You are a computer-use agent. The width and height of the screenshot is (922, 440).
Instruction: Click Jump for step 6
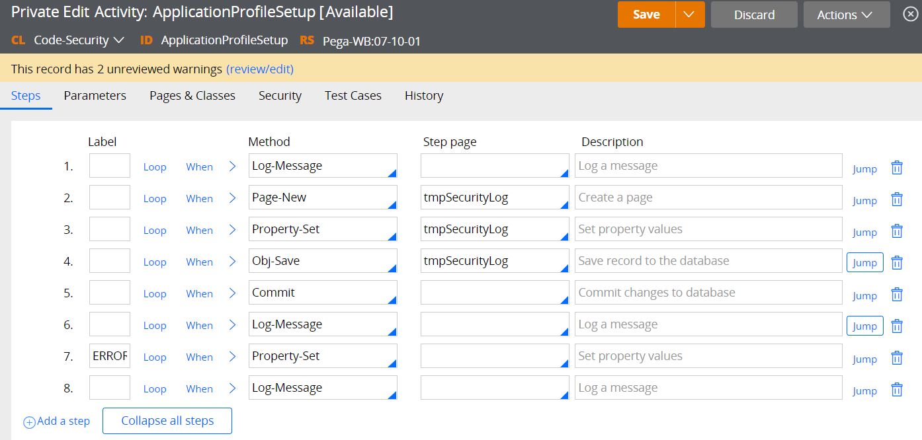[x=864, y=326]
